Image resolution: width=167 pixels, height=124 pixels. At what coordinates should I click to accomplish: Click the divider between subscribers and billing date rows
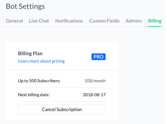pyautogui.click(x=62, y=88)
